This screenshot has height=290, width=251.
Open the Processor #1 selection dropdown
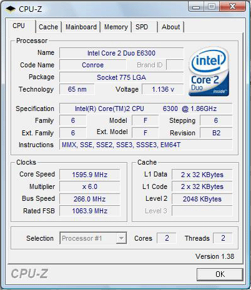pyautogui.click(x=93, y=238)
